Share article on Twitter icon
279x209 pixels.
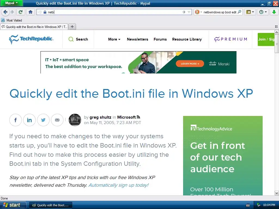coord(43,120)
